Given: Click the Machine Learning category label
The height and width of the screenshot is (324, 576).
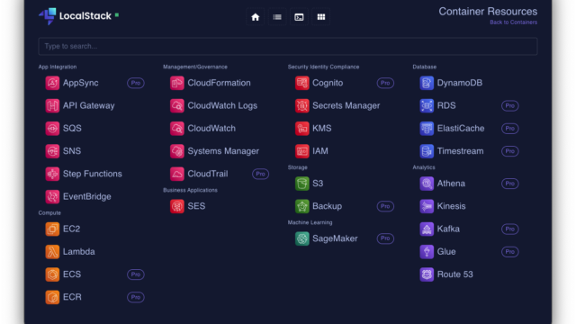Looking at the screenshot, I should pos(310,222).
